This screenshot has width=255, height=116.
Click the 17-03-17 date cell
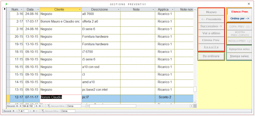pyautogui.click(x=32, y=23)
